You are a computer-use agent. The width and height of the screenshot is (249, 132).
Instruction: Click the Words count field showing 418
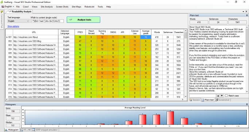point(199,22)
